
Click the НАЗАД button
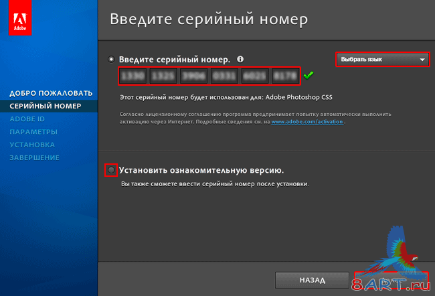coord(312,280)
